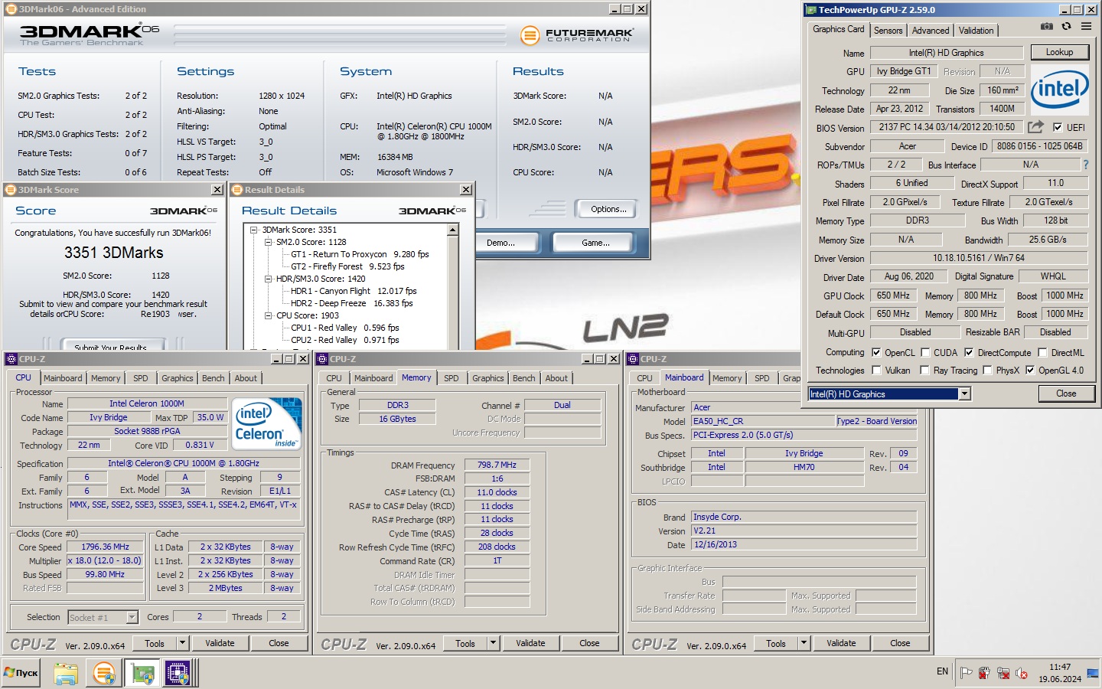Viewport: 1102px width, 689px height.
Task: Select 'HDR2 - Deep Freeze' tree row
Action: click(351, 303)
